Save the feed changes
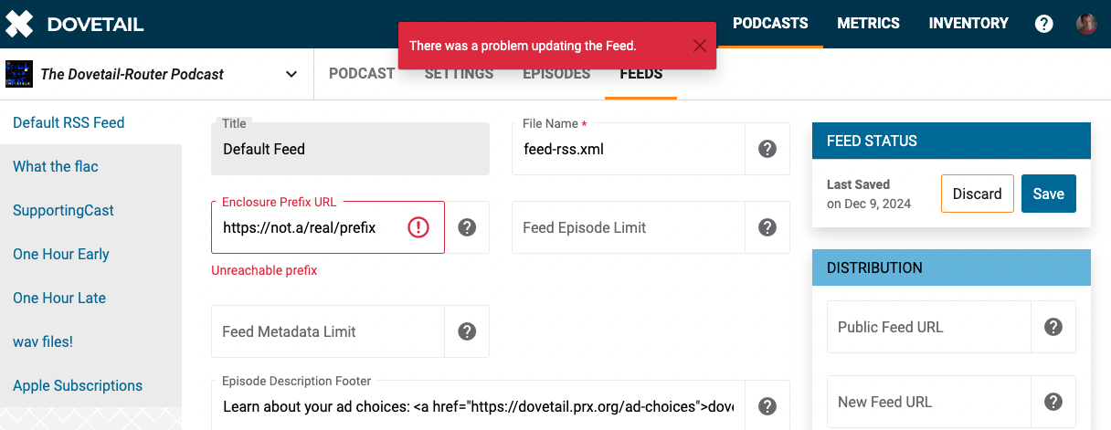The width and height of the screenshot is (1111, 430). [x=1049, y=194]
